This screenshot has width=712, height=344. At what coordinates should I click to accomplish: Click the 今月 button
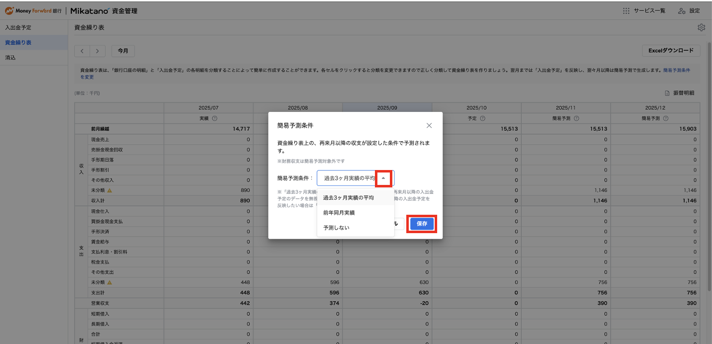[123, 51]
